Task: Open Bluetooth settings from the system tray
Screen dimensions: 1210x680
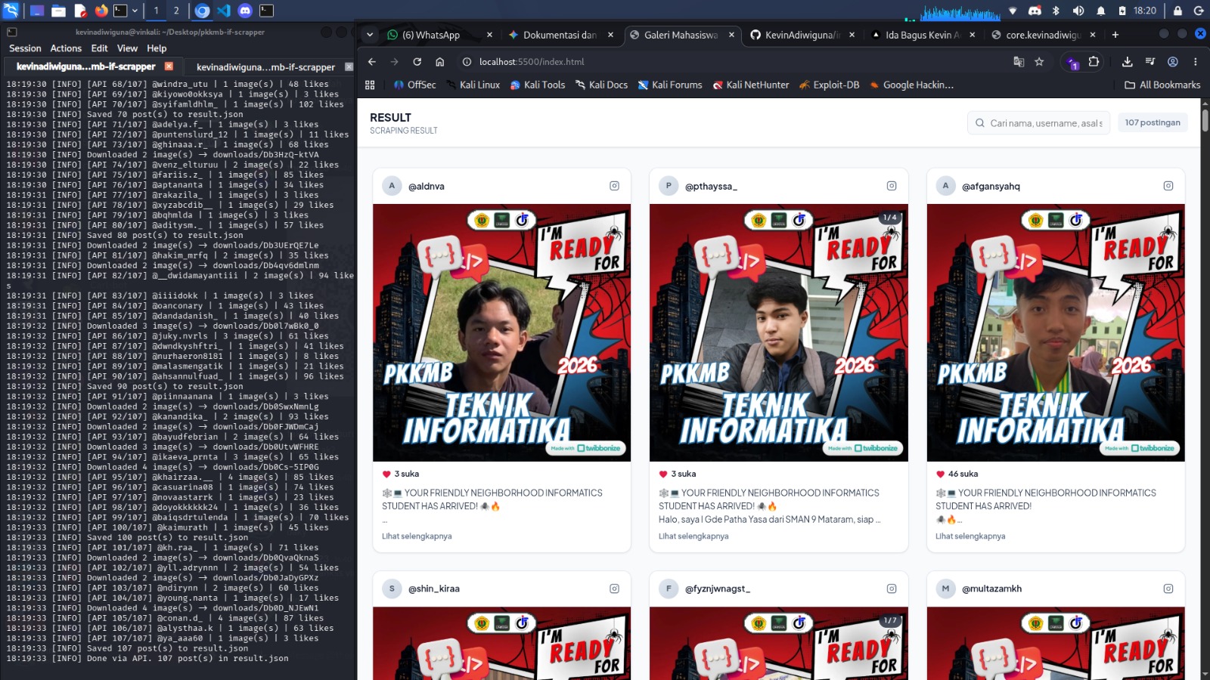Action: pyautogui.click(x=1056, y=11)
